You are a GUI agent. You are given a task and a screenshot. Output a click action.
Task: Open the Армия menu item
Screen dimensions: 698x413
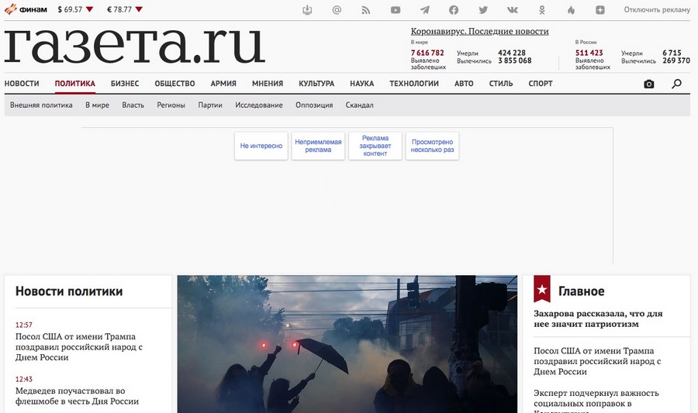tap(223, 84)
